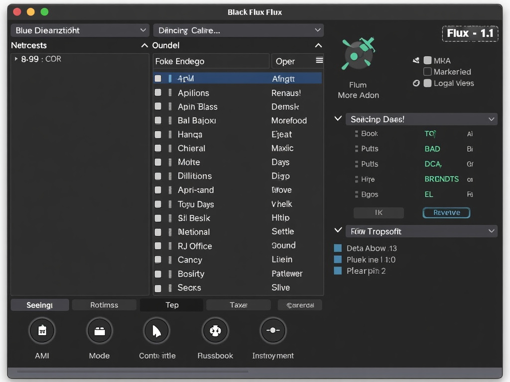Image resolution: width=510 pixels, height=382 pixels.
Task: Click the More Adon label
Action: pos(359,95)
